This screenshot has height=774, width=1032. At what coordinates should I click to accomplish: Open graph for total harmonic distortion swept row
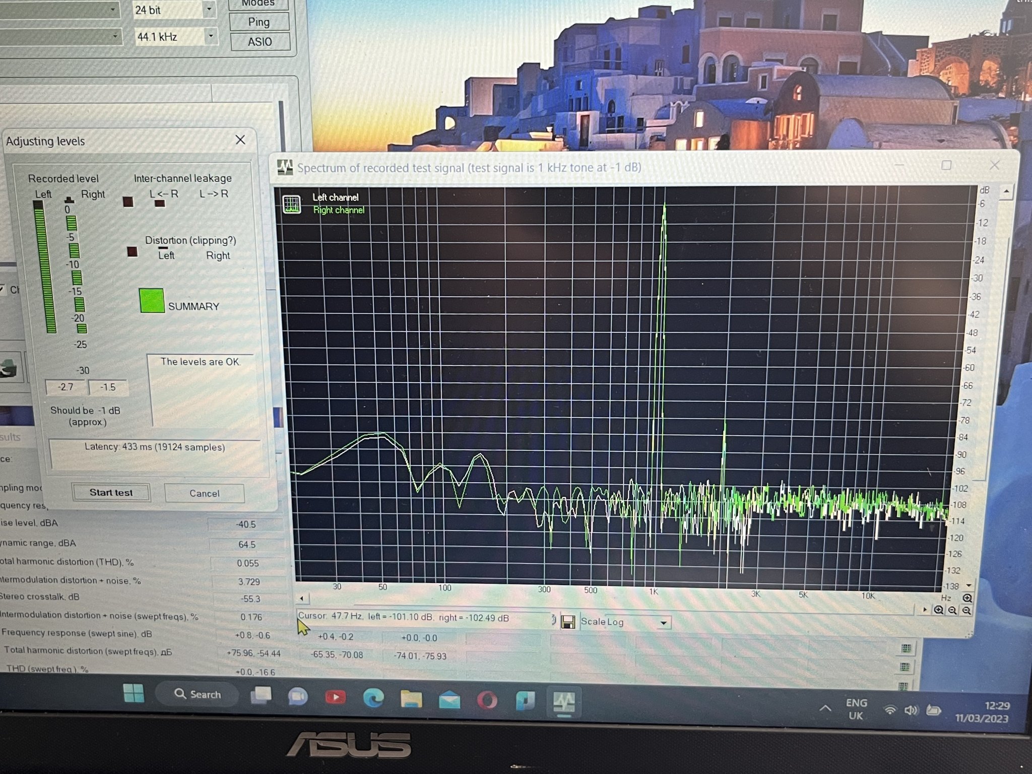905,667
